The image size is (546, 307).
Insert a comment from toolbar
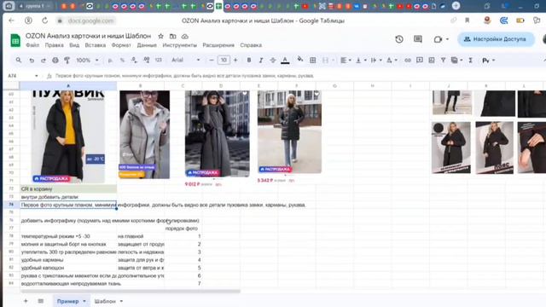click(420, 61)
